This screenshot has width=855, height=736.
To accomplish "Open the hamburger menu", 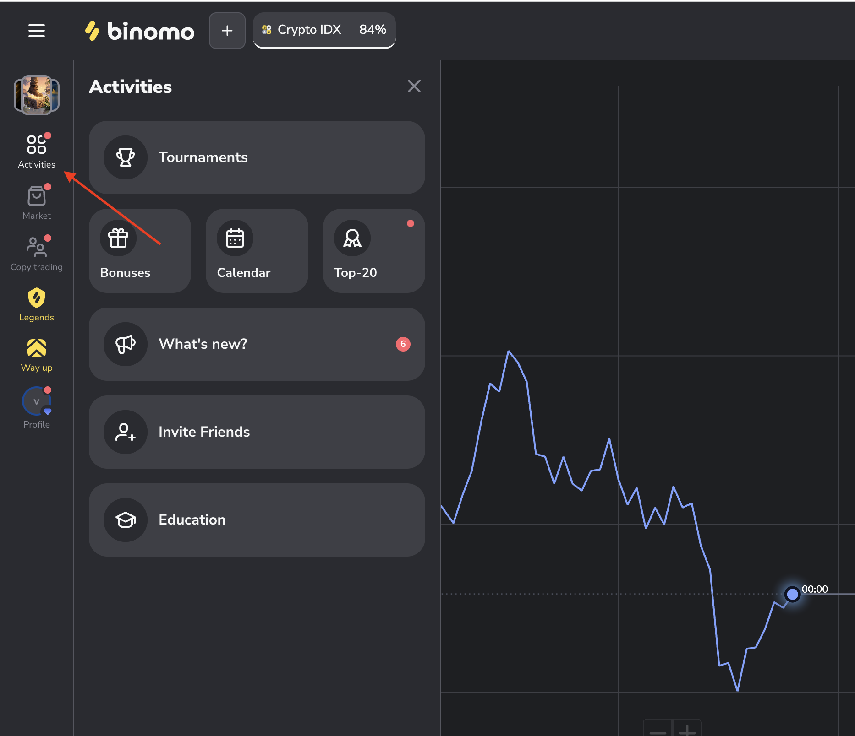I will tap(37, 31).
